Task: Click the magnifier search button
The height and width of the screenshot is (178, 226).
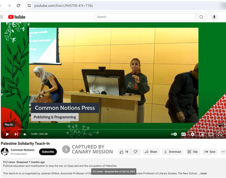Action: coord(201,17)
